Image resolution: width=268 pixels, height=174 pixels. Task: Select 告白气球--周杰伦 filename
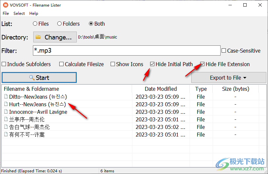click(29, 127)
